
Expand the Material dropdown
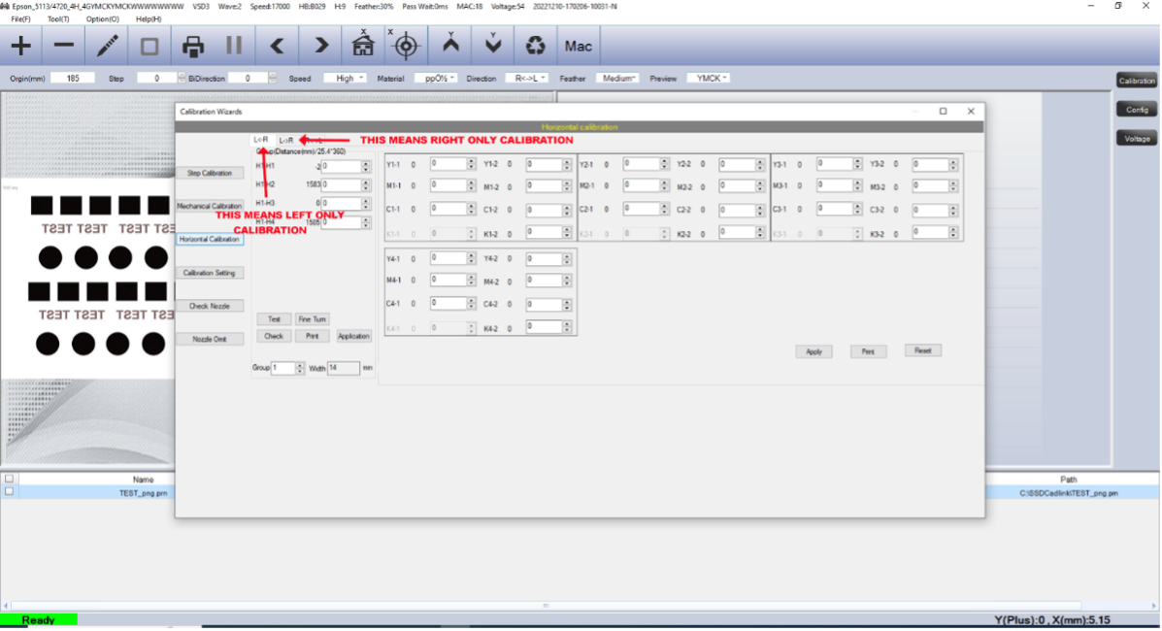(x=436, y=78)
